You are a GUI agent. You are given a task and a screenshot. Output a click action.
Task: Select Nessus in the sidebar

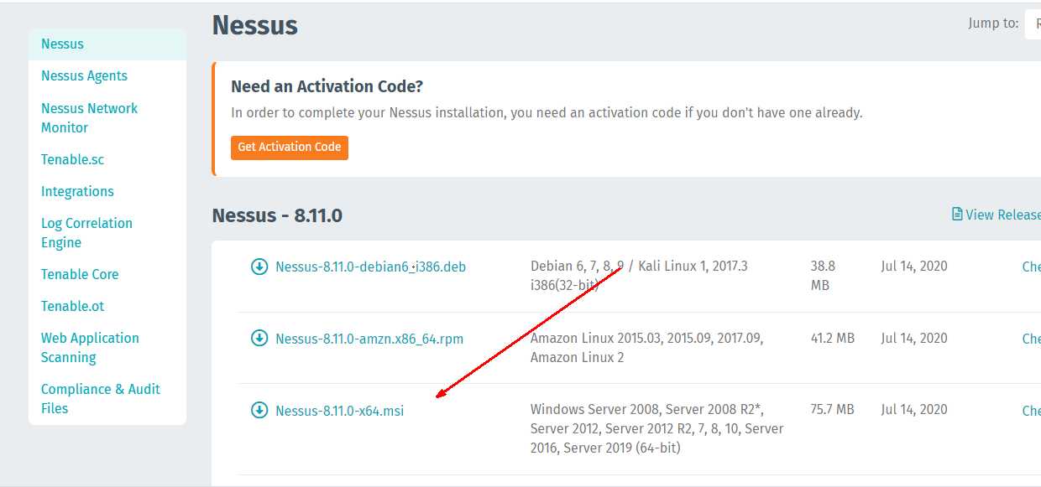click(107, 44)
